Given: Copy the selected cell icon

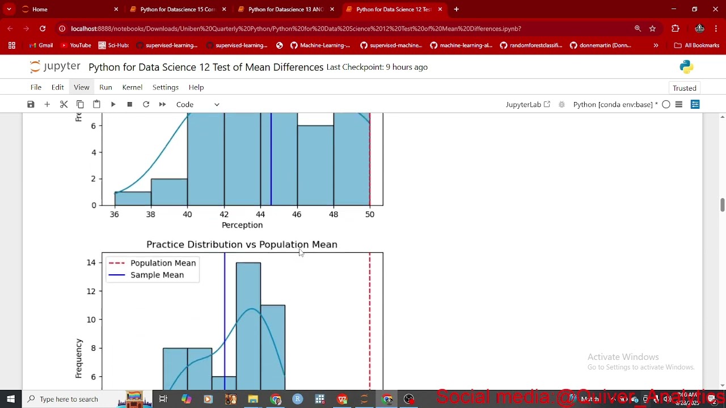Looking at the screenshot, I should point(80,104).
